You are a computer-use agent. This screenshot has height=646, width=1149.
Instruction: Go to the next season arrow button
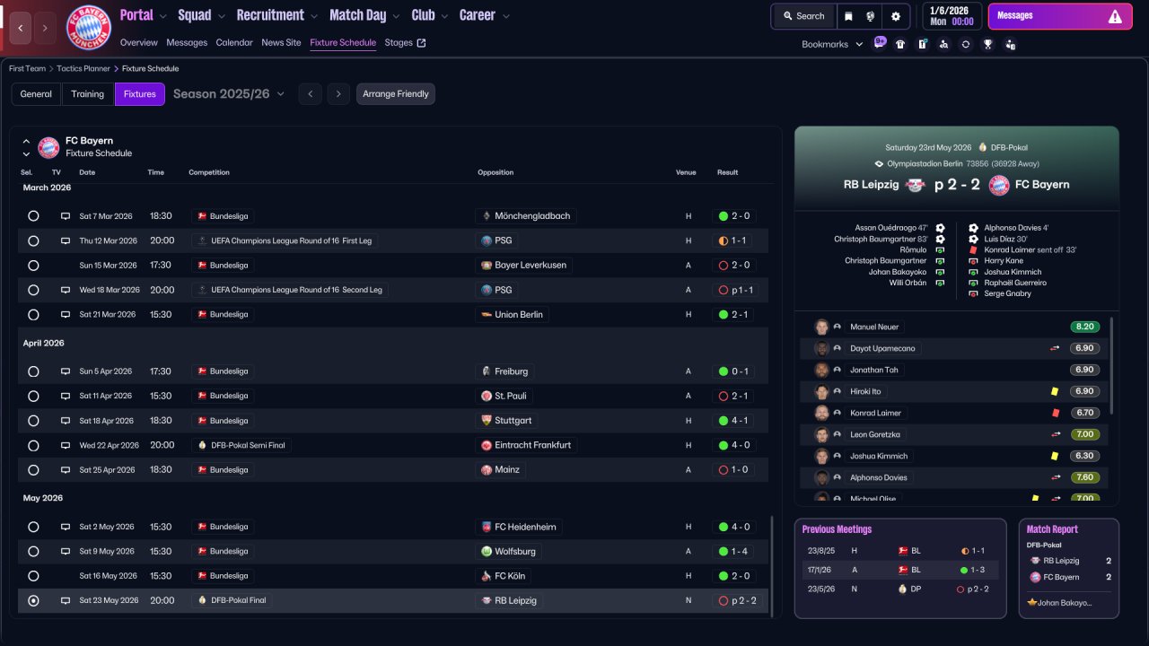pyautogui.click(x=338, y=94)
